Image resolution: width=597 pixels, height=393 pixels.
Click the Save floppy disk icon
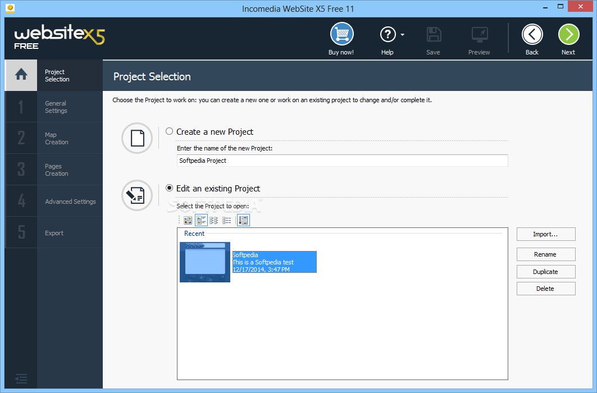point(433,35)
